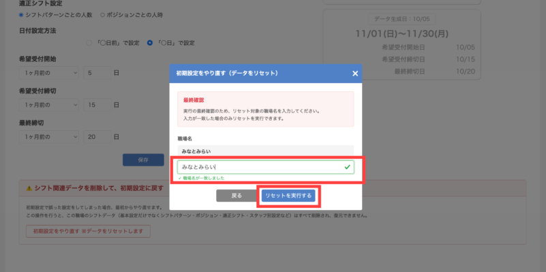Open the 最終締切 month dropdown
Screen dimensions: 546x272
[x=49, y=137]
